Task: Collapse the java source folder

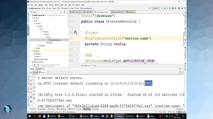Action: coord(37,26)
